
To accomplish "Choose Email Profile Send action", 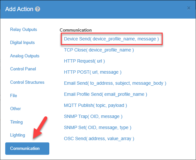I will (x=106, y=95).
